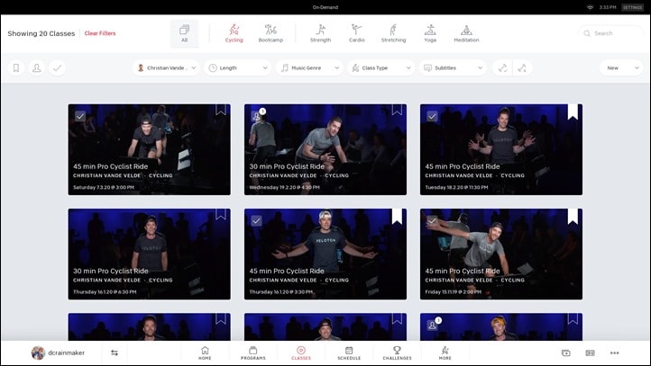Select the Stretching category icon
The height and width of the screenshot is (366, 651).
393,33
